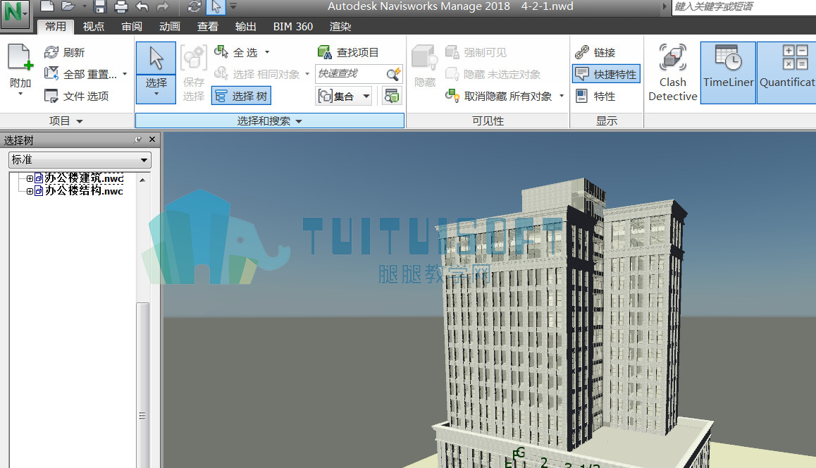This screenshot has width=816, height=468.
Task: Expand the 选择 tool dropdown arrow
Action: (156, 94)
